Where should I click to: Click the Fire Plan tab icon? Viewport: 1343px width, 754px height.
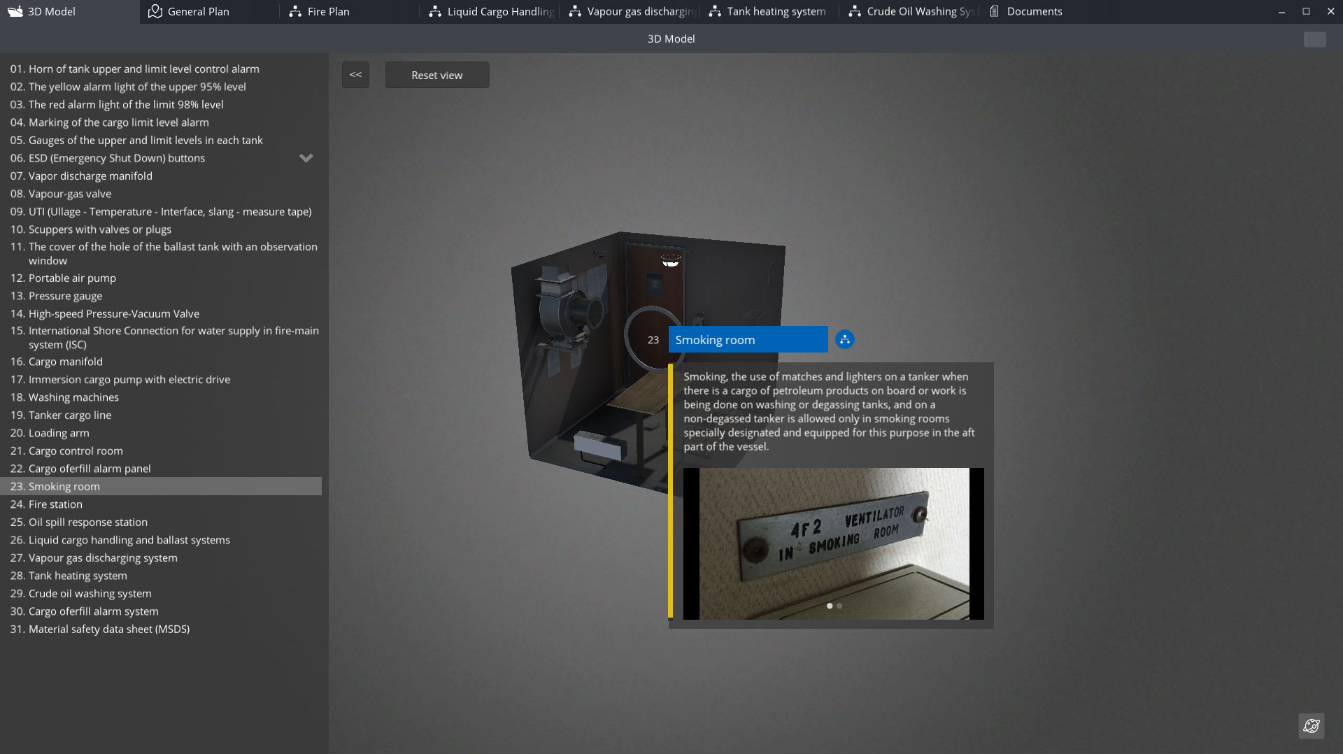click(295, 11)
